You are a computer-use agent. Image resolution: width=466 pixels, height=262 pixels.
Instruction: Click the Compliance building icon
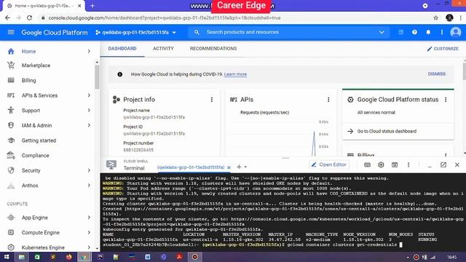click(11, 155)
